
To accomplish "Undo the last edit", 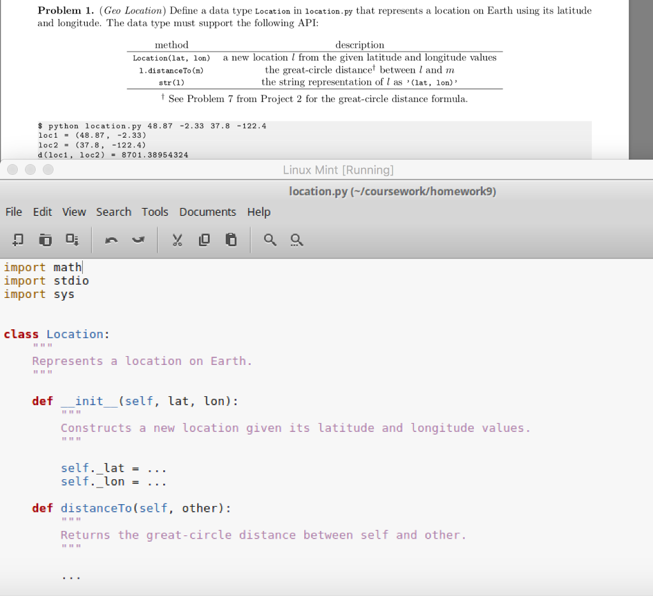I will [111, 239].
